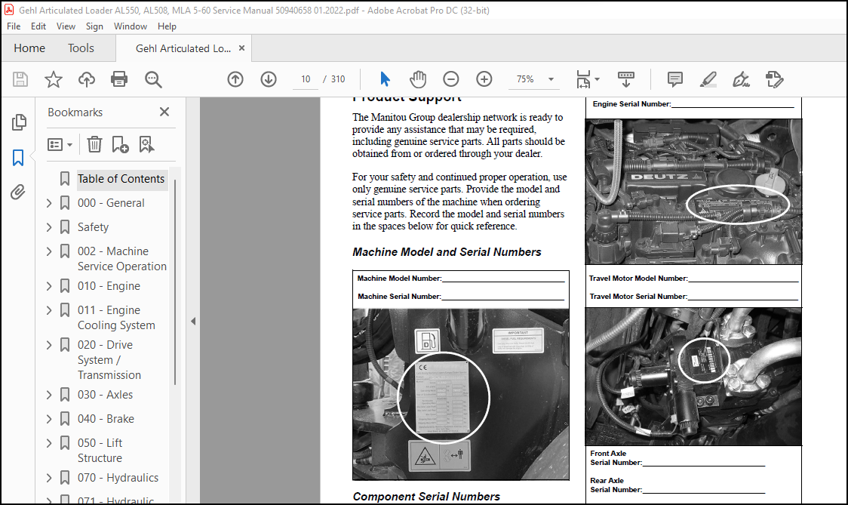The image size is (848, 505).
Task: Jump to 070 - Hydraulics bookmark
Action: 118,478
